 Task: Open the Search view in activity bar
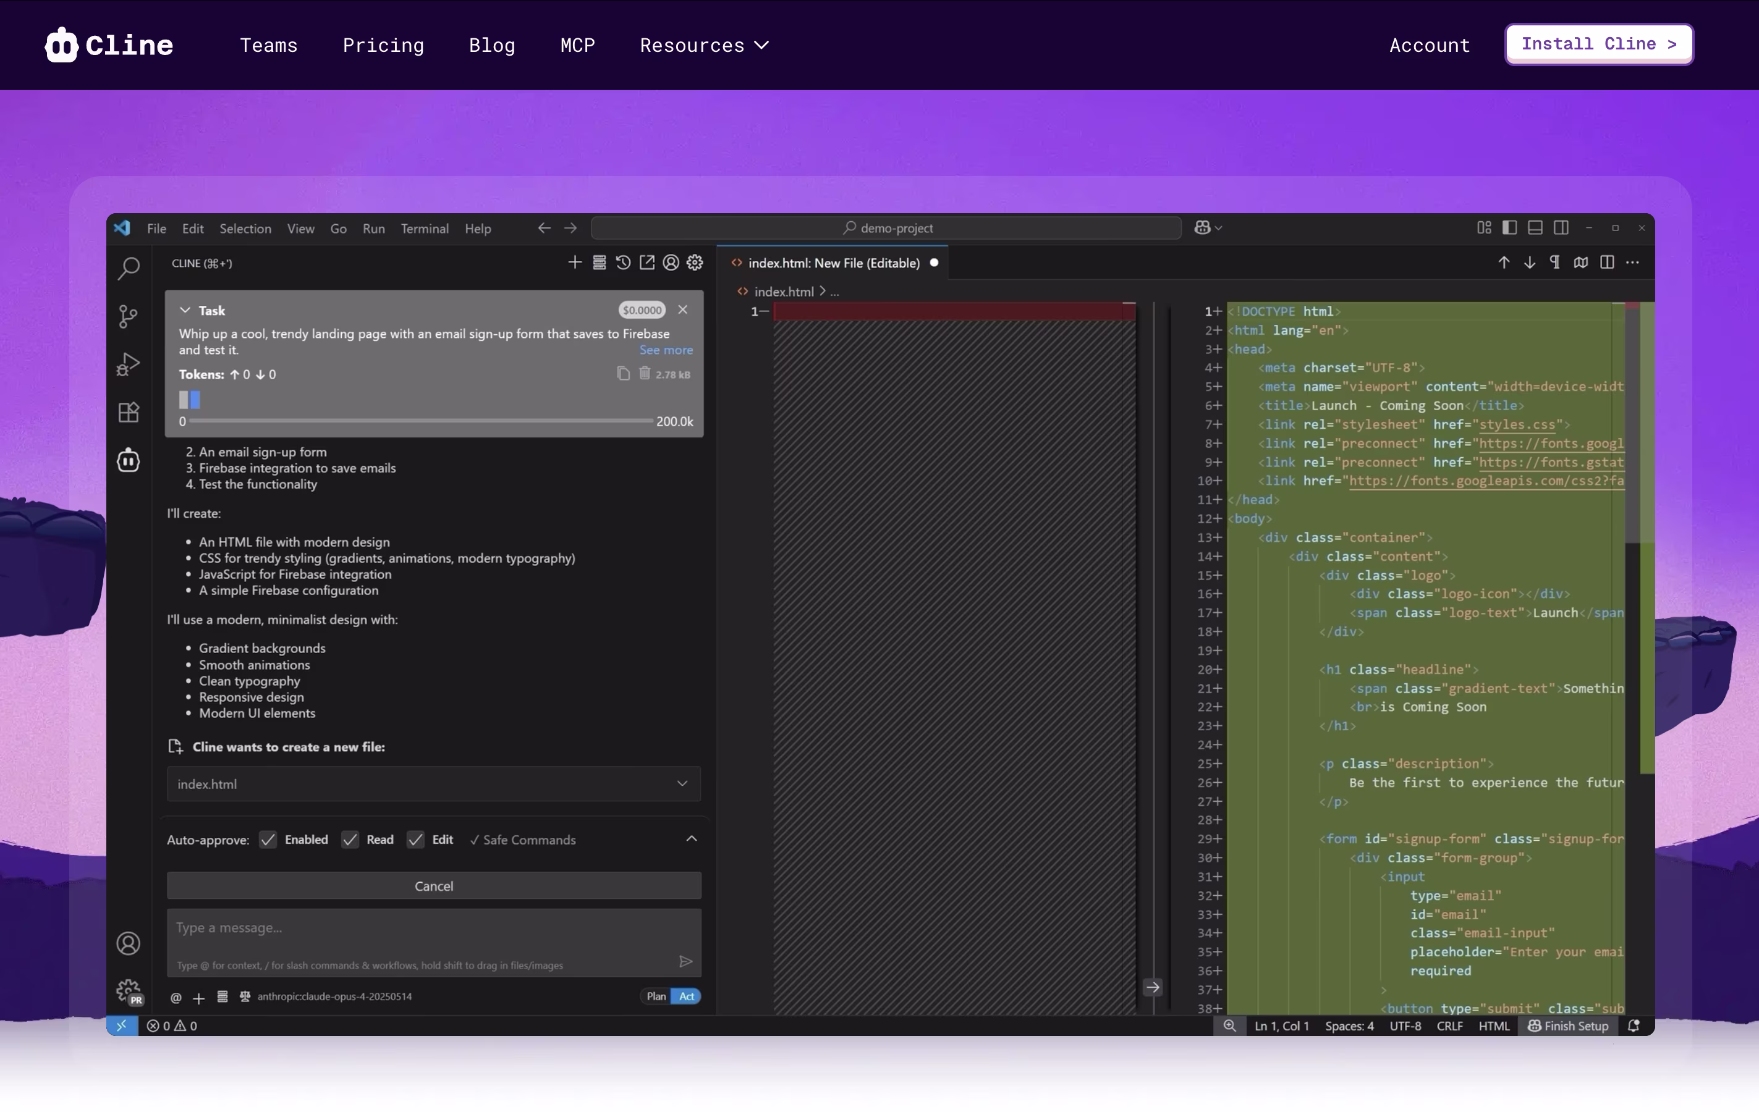point(129,268)
